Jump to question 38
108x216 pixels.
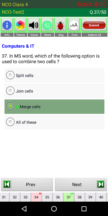[x=79, y=197]
